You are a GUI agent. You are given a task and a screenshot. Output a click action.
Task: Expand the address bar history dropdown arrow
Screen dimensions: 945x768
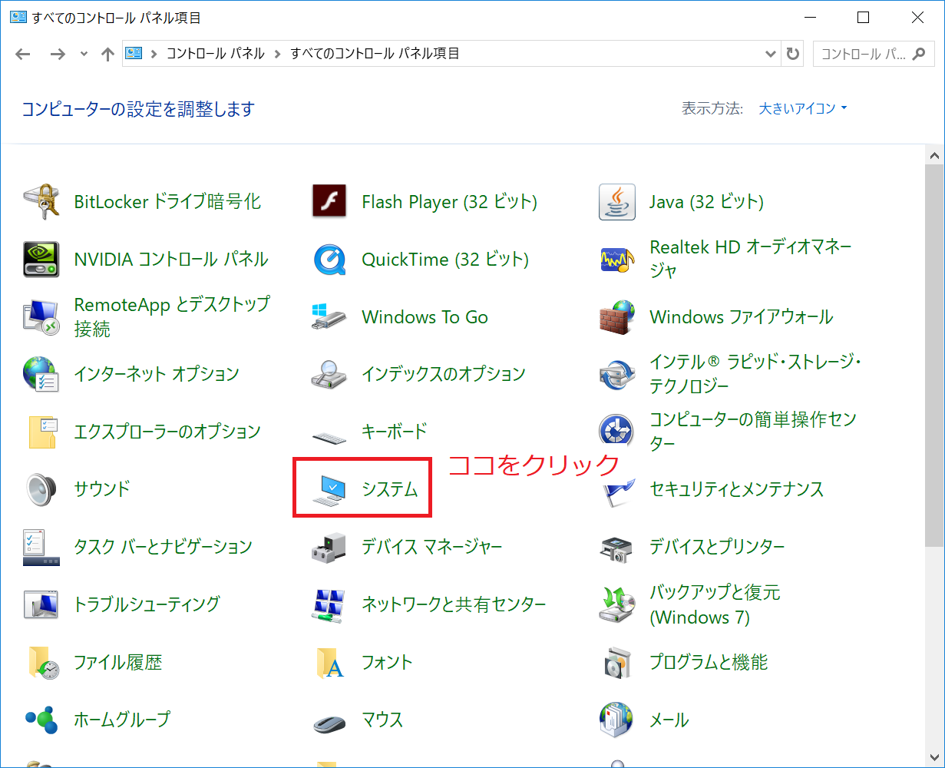[772, 54]
